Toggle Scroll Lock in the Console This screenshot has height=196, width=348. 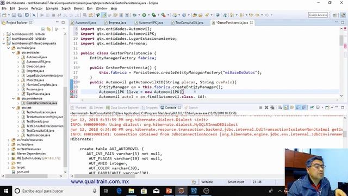point(286,108)
